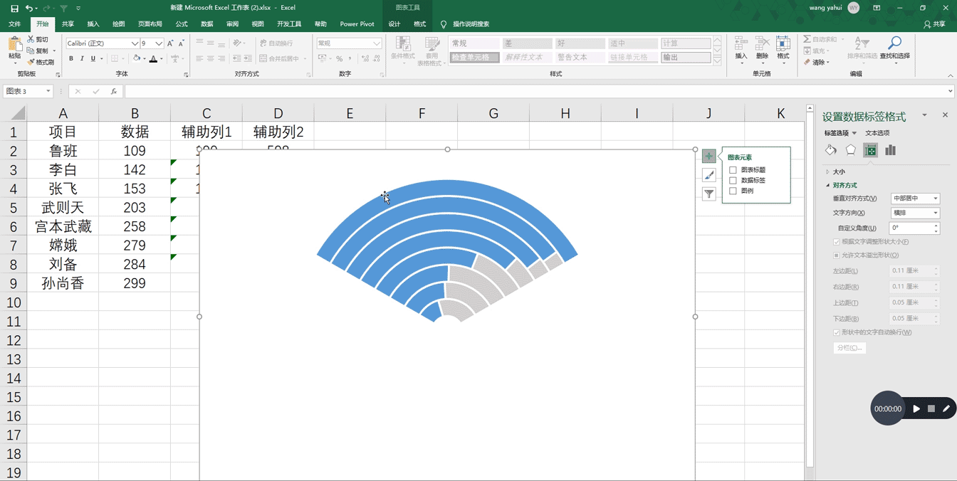
Task: Open the Label Options (标签选项) dropdown arrow
Action: pos(854,133)
